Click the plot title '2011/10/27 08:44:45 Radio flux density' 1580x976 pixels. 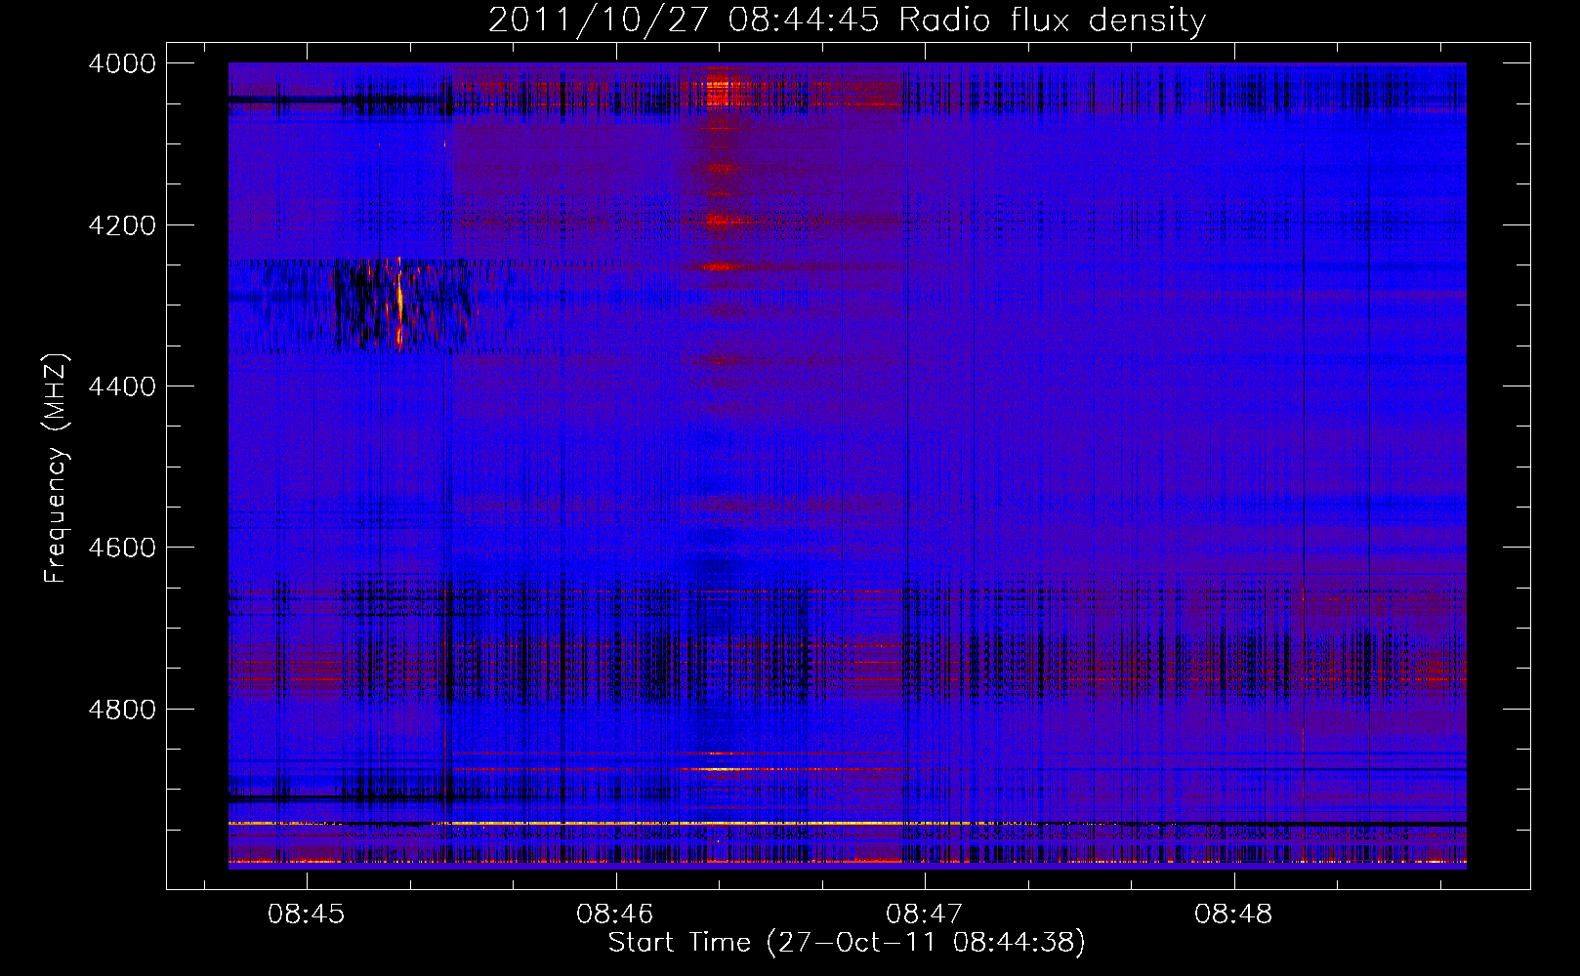tap(847, 20)
